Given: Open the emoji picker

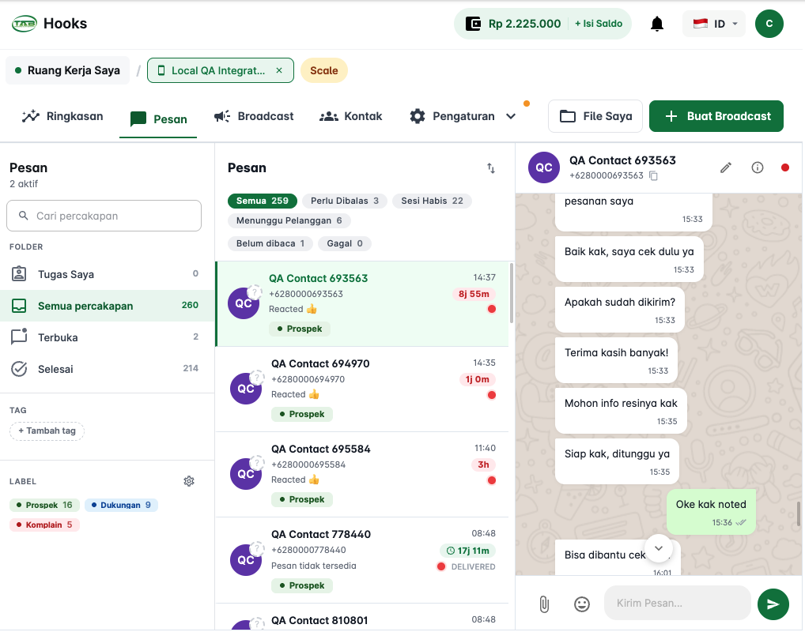Looking at the screenshot, I should pos(582,604).
